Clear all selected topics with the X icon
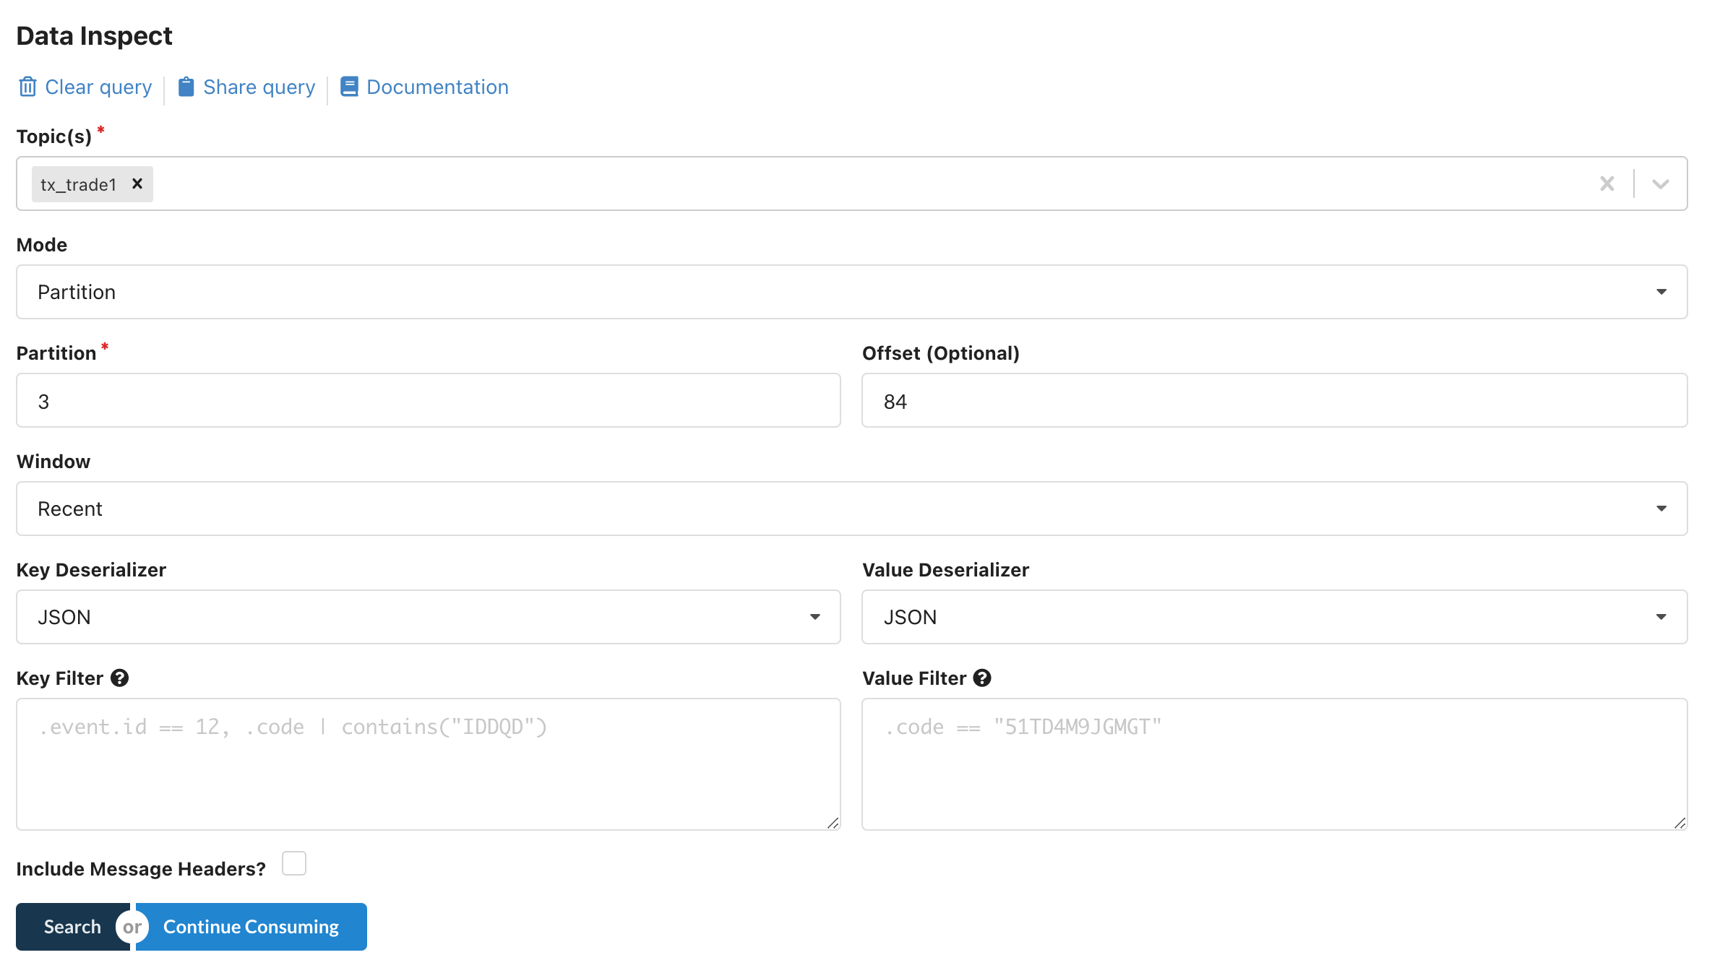1720x968 pixels. coord(1607,183)
